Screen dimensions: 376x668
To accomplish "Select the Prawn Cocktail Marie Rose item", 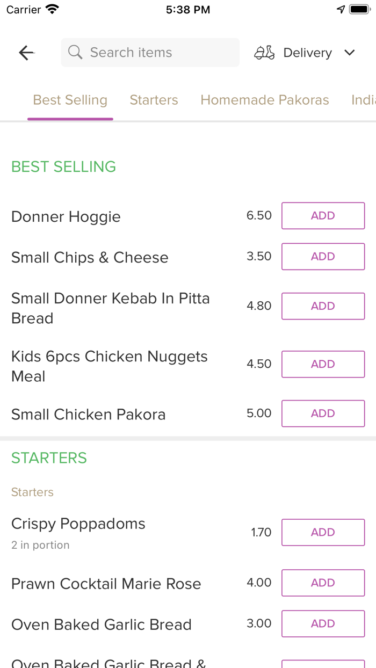I will point(106,583).
